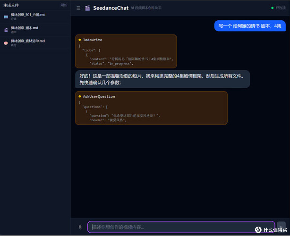Click the script clapperboard icon for 剧本.md
Screen dimensions: 290x236
pyautogui.click(x=6, y=30)
